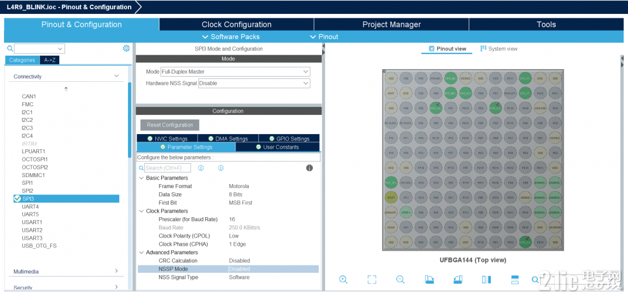Select I2C1 peripheral
Screen dimensions: 628x295
point(27,112)
